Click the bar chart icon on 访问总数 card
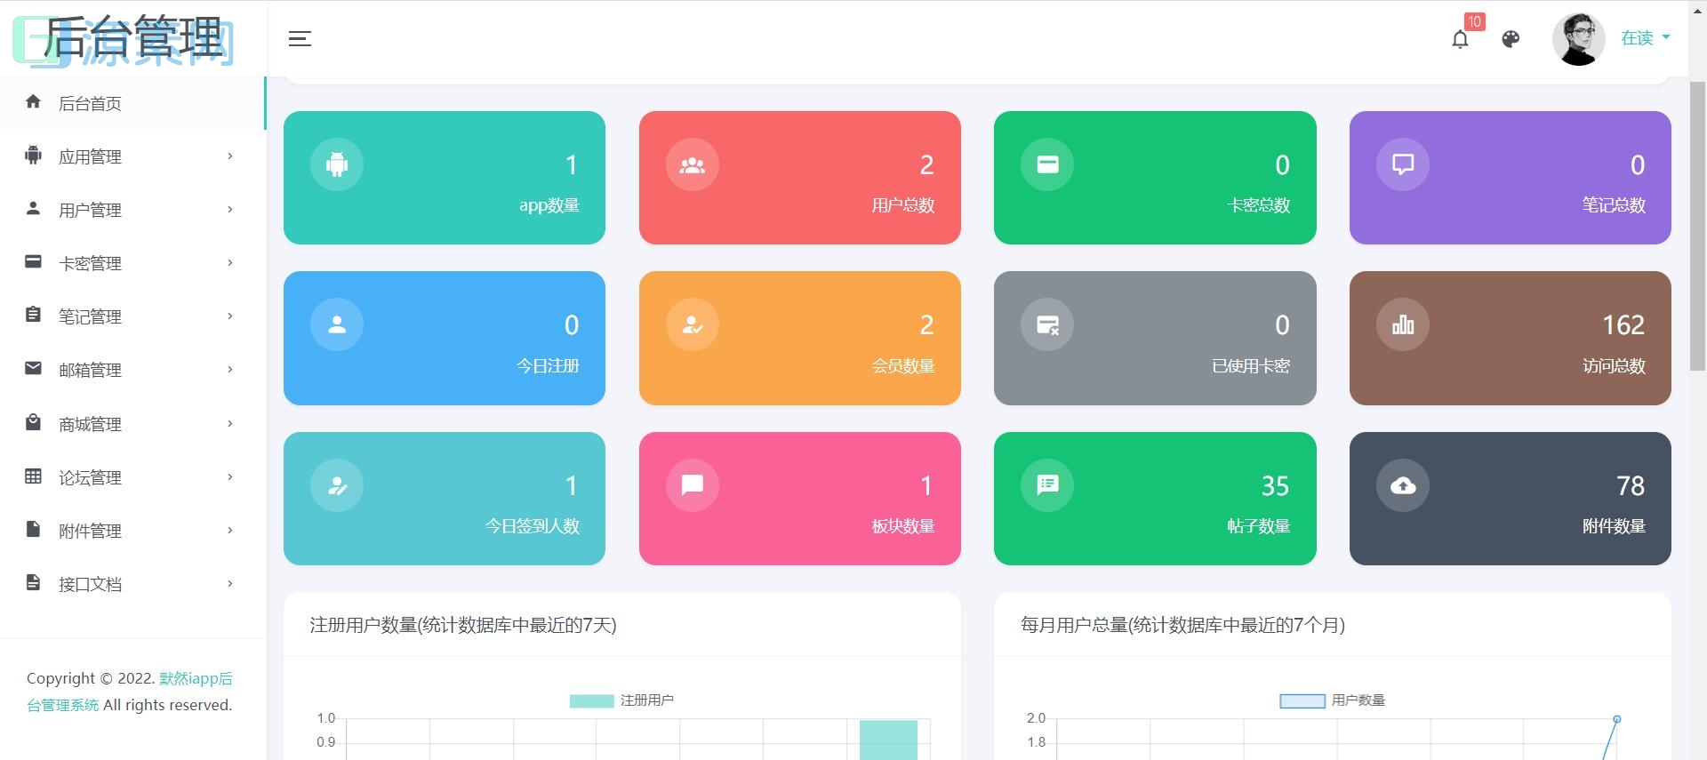1707x760 pixels. click(x=1402, y=325)
